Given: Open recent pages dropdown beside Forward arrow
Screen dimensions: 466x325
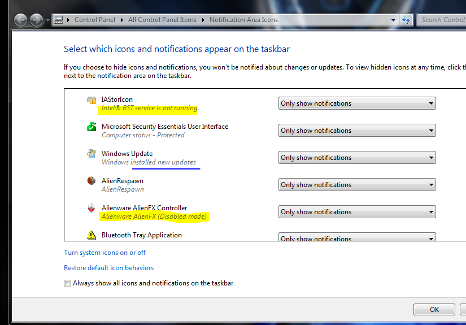Looking at the screenshot, I should click(47, 20).
